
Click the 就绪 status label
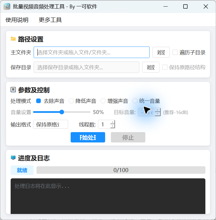pos(22,170)
